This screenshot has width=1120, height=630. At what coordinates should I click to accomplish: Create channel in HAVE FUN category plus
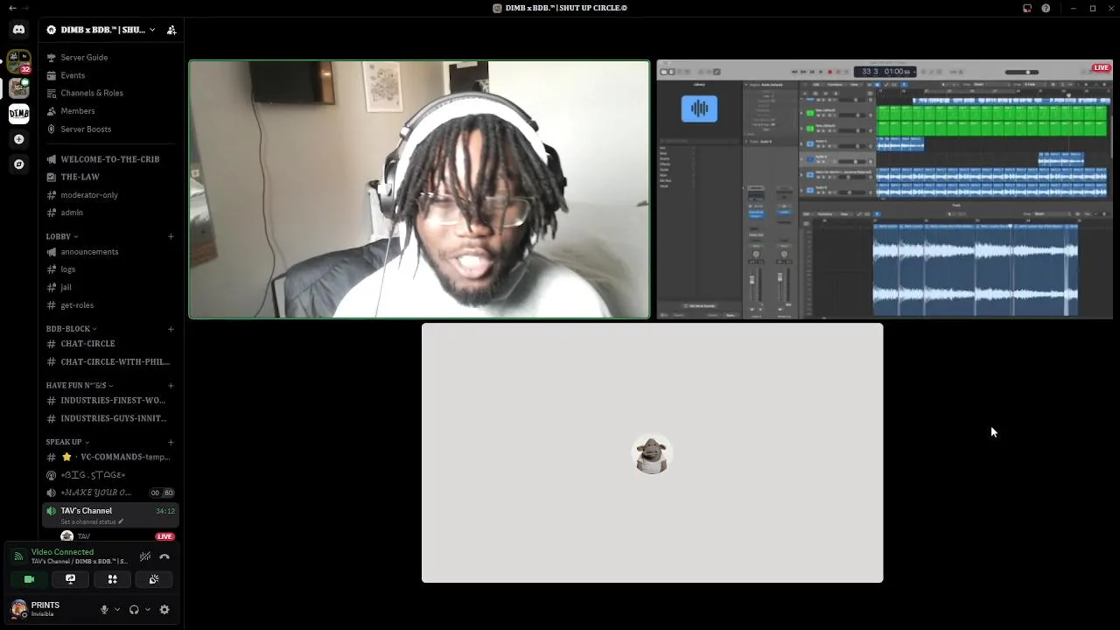(171, 385)
